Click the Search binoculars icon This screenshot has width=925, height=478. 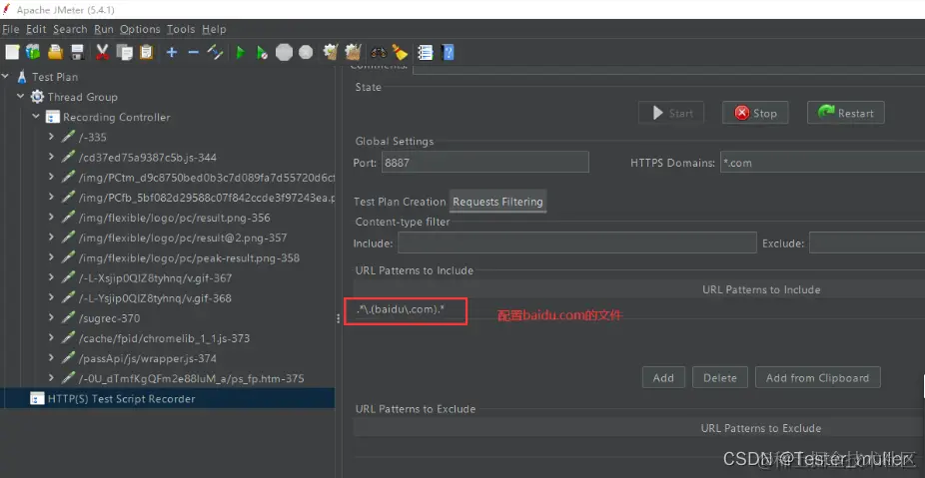(x=379, y=53)
